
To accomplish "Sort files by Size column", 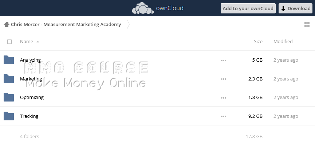I will pyautogui.click(x=258, y=42).
